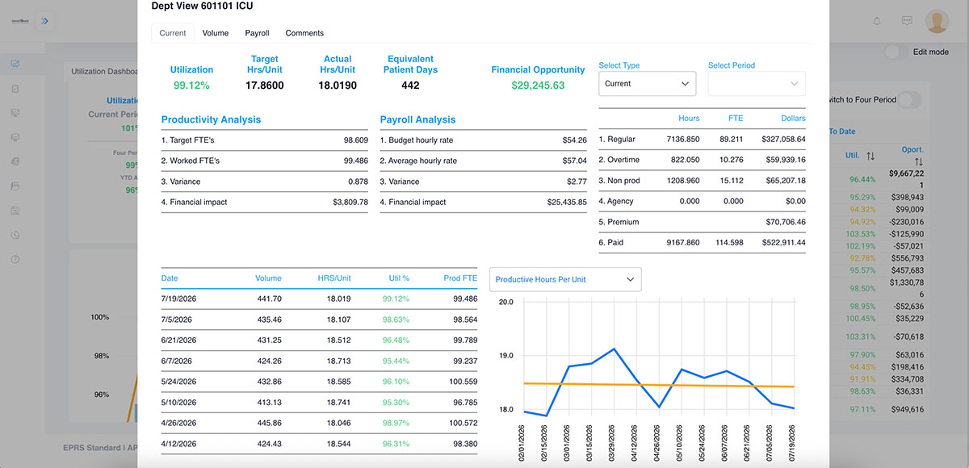Collapse sidebar with double-chevron icon
Screen dimensions: 969x468
[x=44, y=21]
